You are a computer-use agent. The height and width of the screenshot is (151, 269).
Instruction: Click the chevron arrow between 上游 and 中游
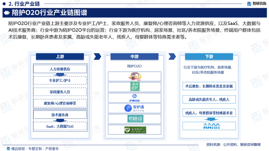97,57
